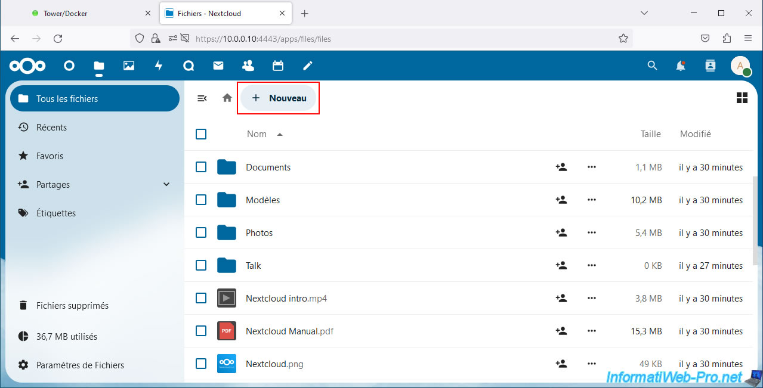Open actions menu for Modèles folder
The image size is (763, 388).
(592, 200)
